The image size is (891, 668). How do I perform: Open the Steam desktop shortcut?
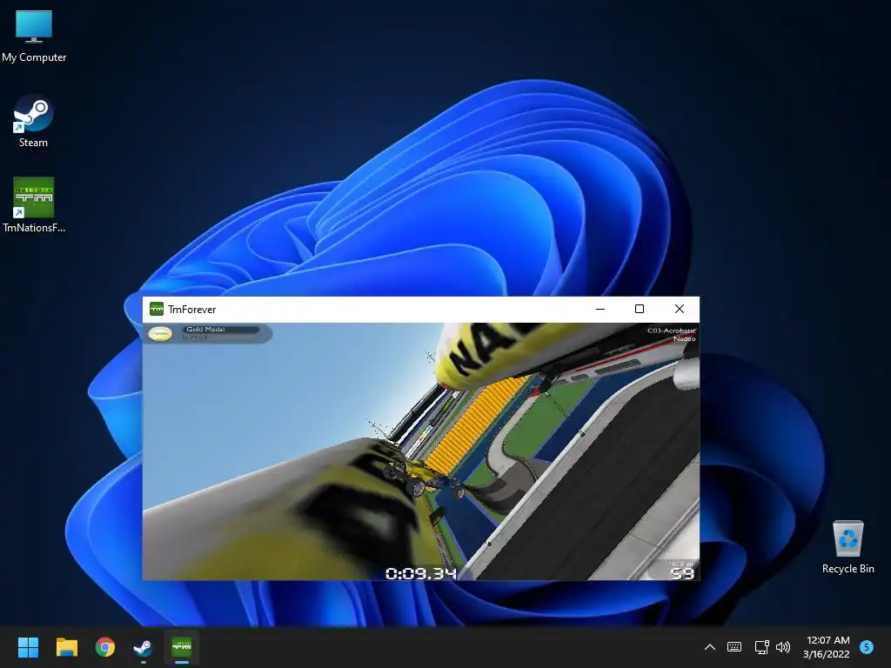coord(33,121)
